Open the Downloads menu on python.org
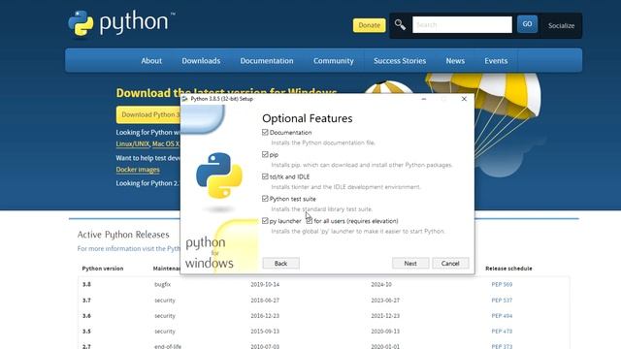Image resolution: width=621 pixels, height=349 pixels. click(201, 61)
